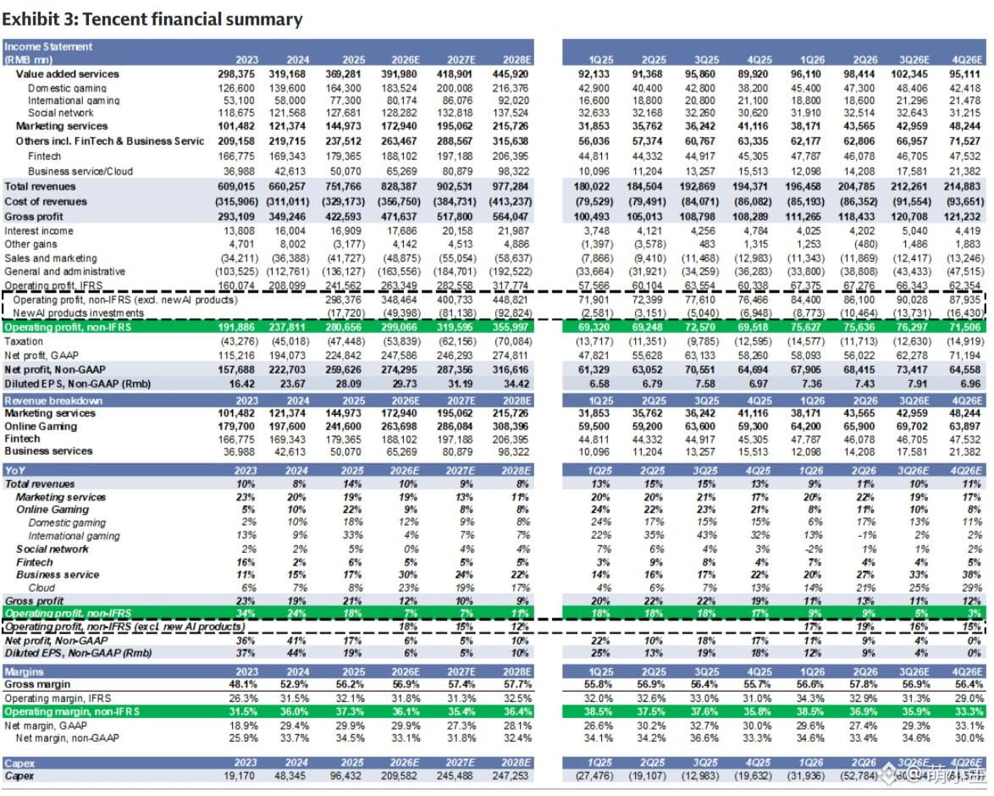Select Value added services 2023 value "298,375"
The image size is (994, 796).
coord(236,75)
